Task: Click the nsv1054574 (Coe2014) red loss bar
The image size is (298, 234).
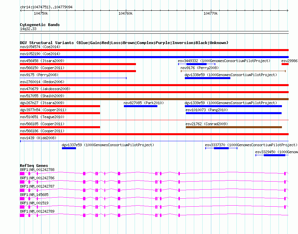Action: (154, 50)
